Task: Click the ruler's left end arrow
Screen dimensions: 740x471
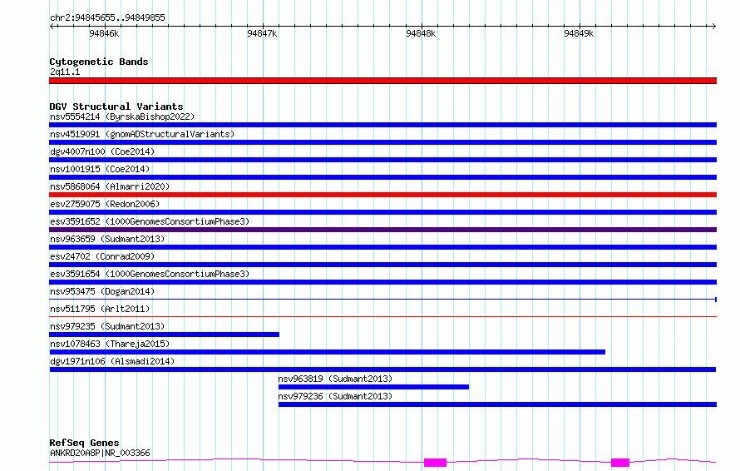Action: click(52, 26)
